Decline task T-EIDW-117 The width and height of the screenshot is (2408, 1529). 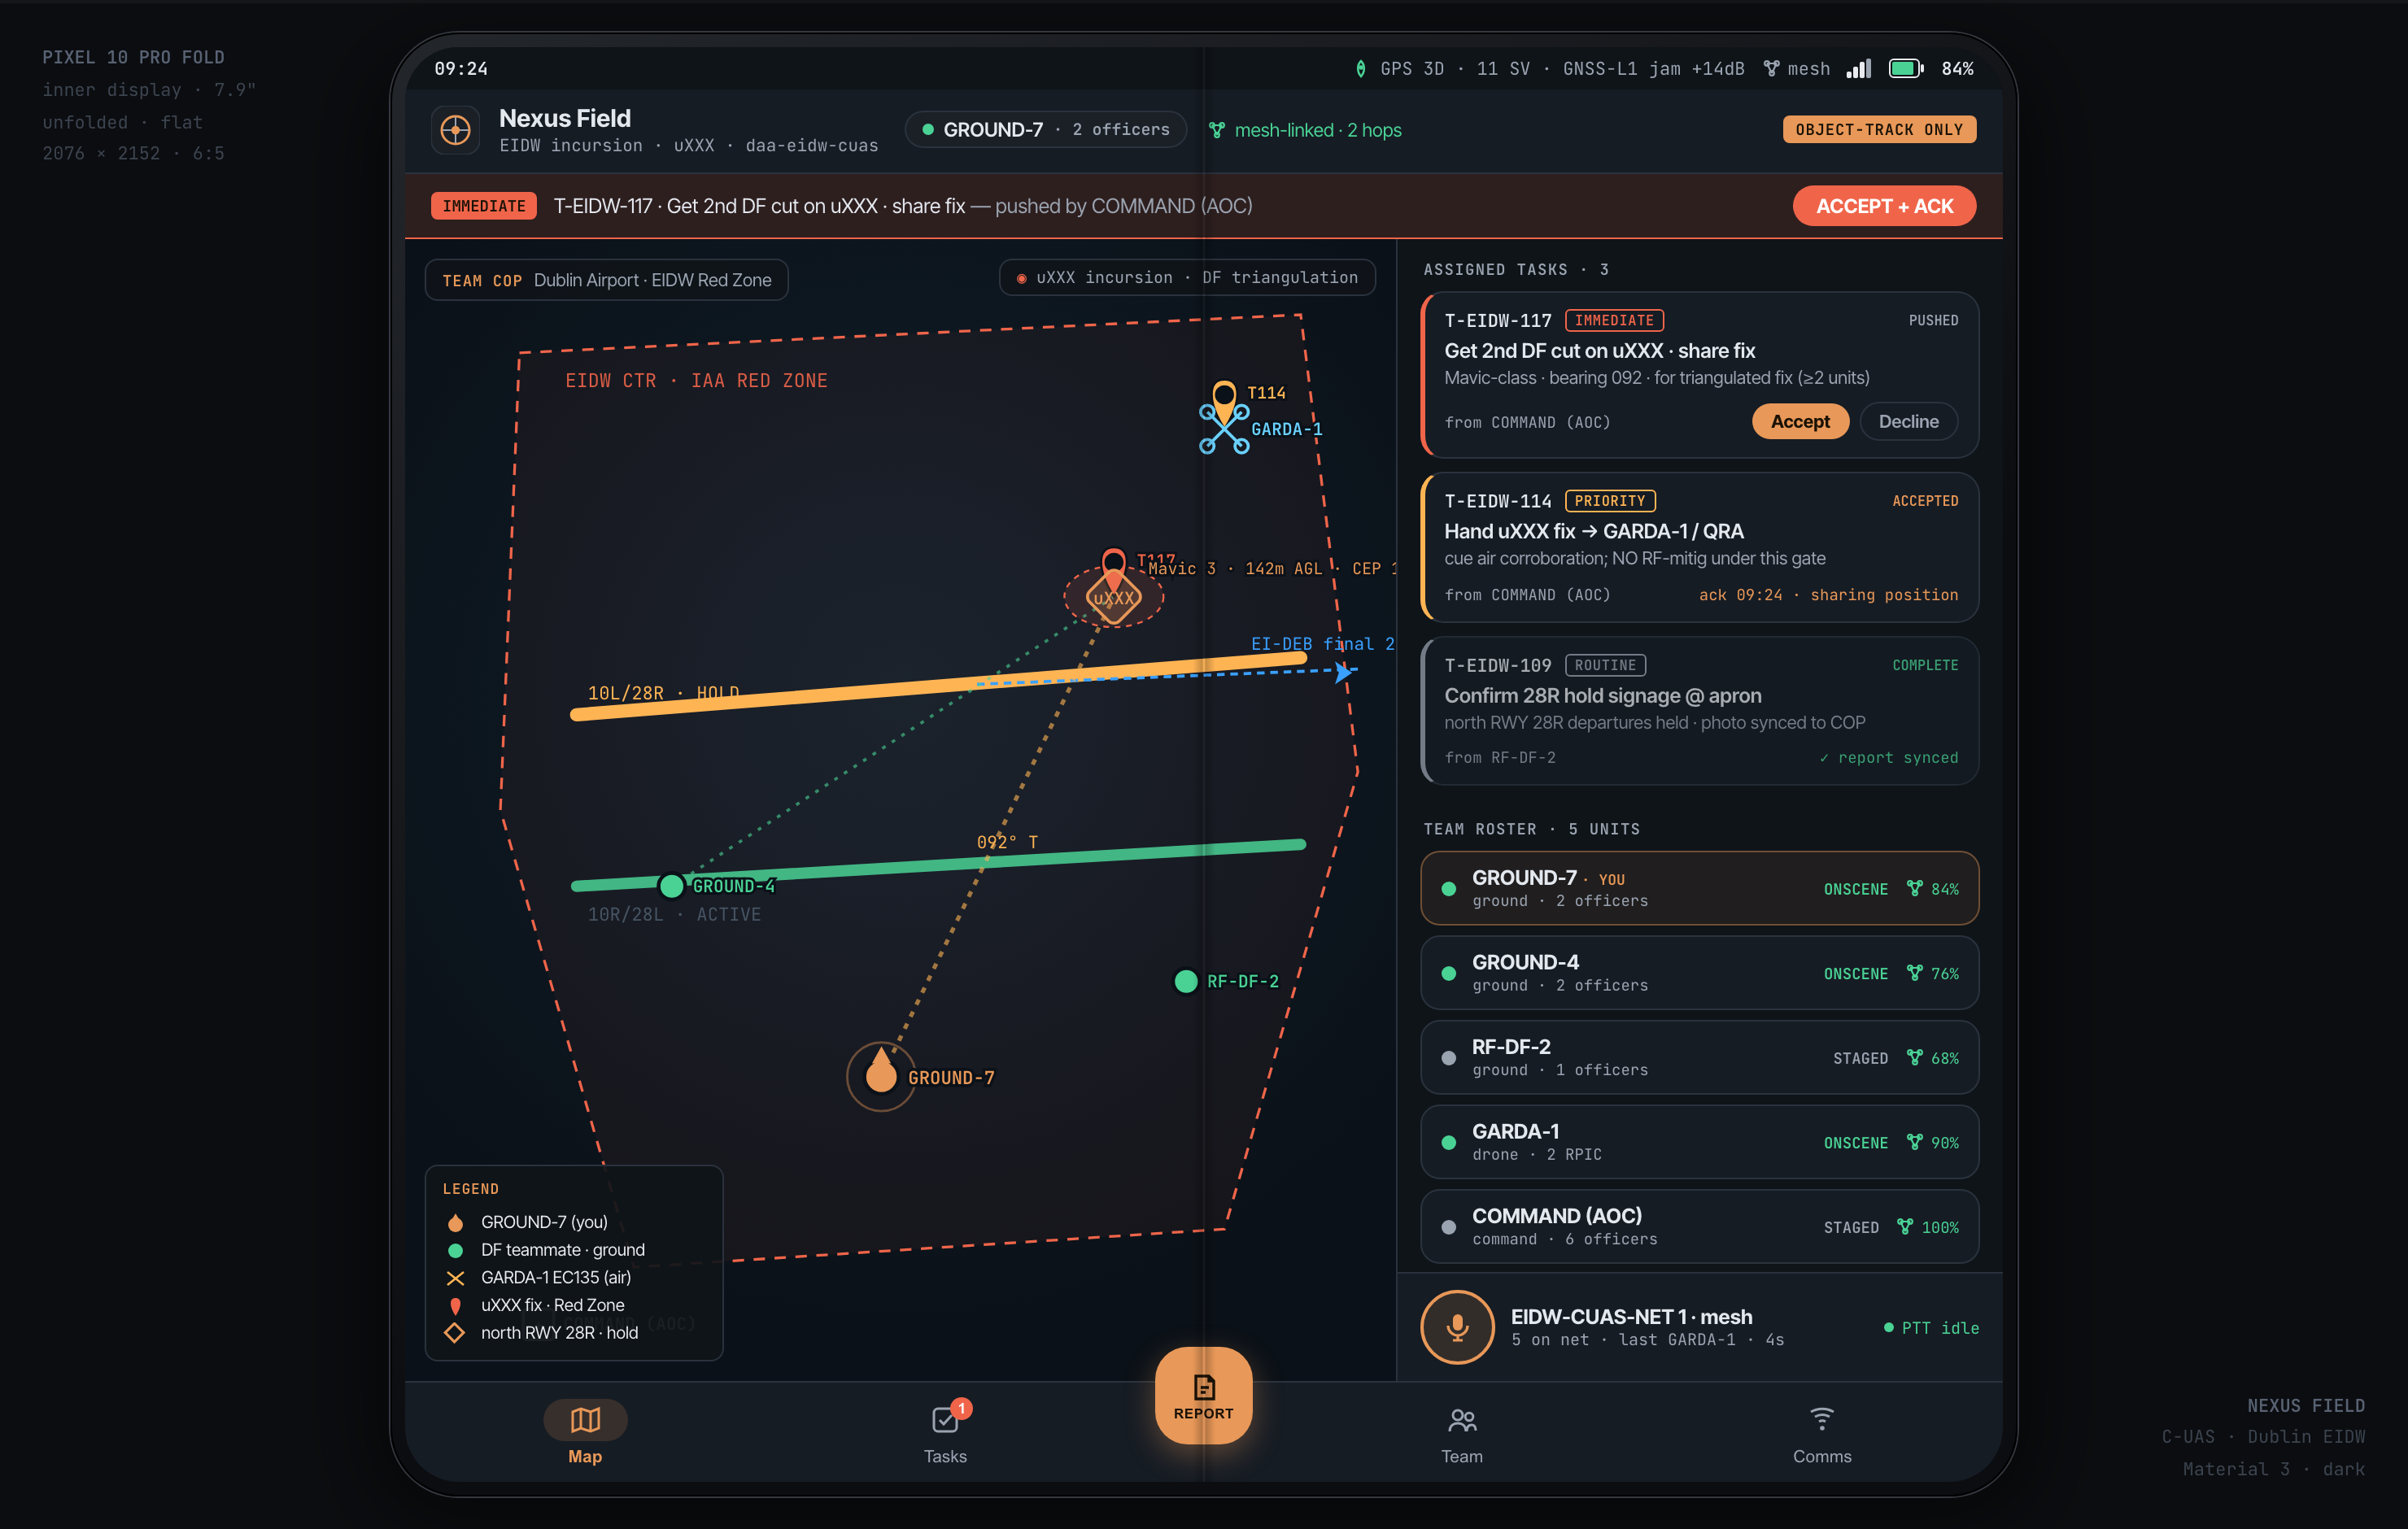tap(1908, 422)
